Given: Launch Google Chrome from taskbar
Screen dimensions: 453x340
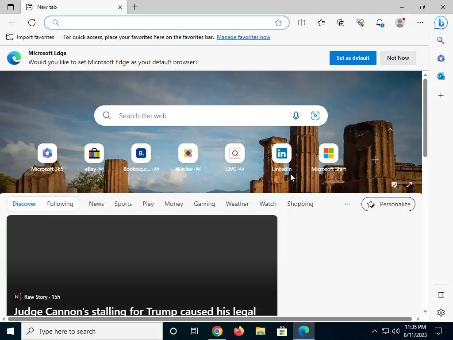Looking at the screenshot, I should click(x=217, y=331).
